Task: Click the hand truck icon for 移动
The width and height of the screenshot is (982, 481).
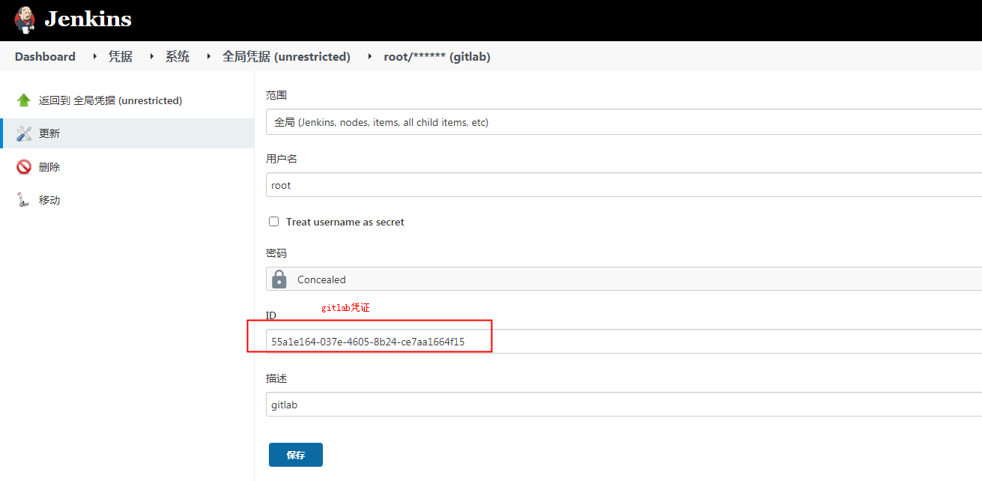Action: tap(24, 200)
